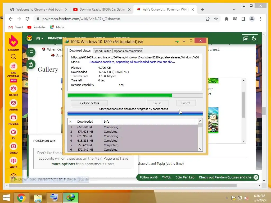Screen dimensions: 271x203
Task: Expand Chrome tab search chevron
Action: click(234, 10)
